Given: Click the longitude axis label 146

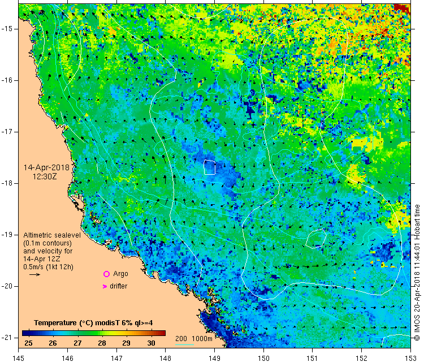Looking at the screenshot, I should click(67, 358).
